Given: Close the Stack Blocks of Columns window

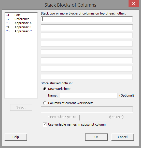Looking at the screenshot, I should pos(134,4).
